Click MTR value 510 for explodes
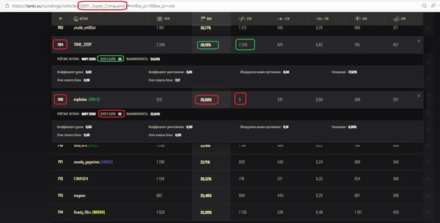This screenshot has width=440, height=223. coord(159,100)
